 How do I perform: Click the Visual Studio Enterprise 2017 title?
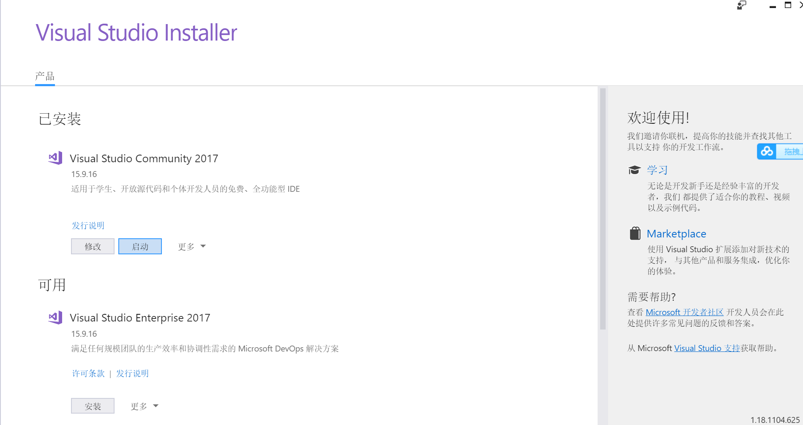140,318
